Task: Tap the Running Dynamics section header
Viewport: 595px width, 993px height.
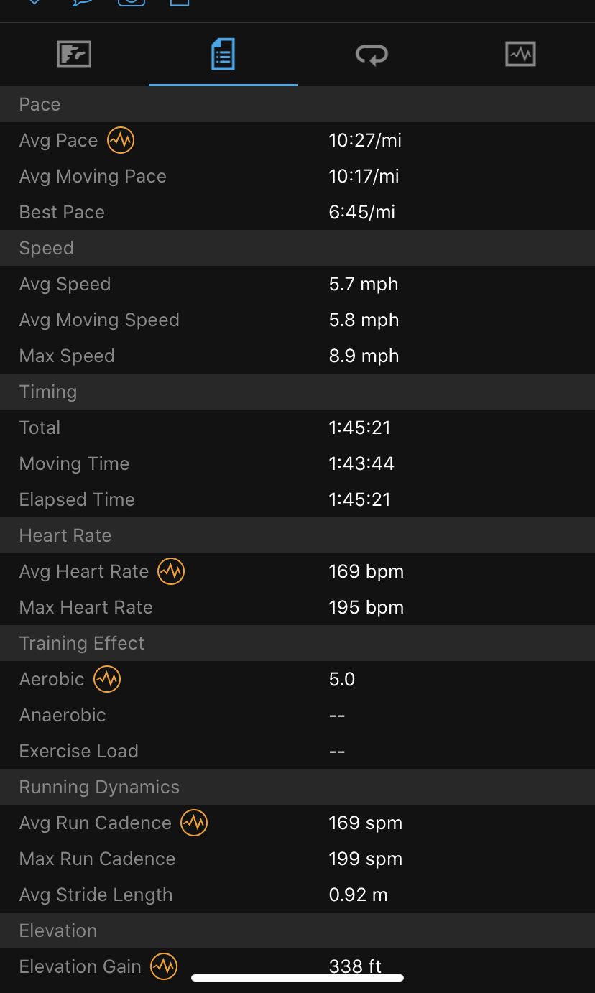Action: pyautogui.click(x=99, y=787)
